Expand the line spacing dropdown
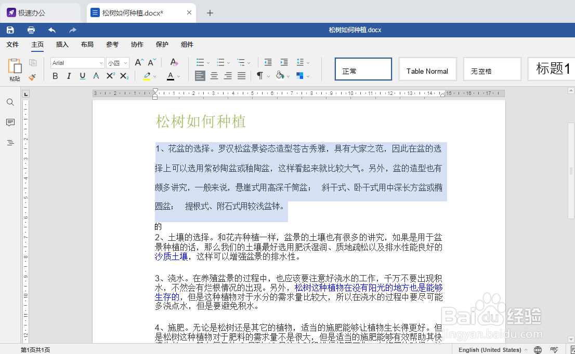575x354 pixels. (x=308, y=63)
